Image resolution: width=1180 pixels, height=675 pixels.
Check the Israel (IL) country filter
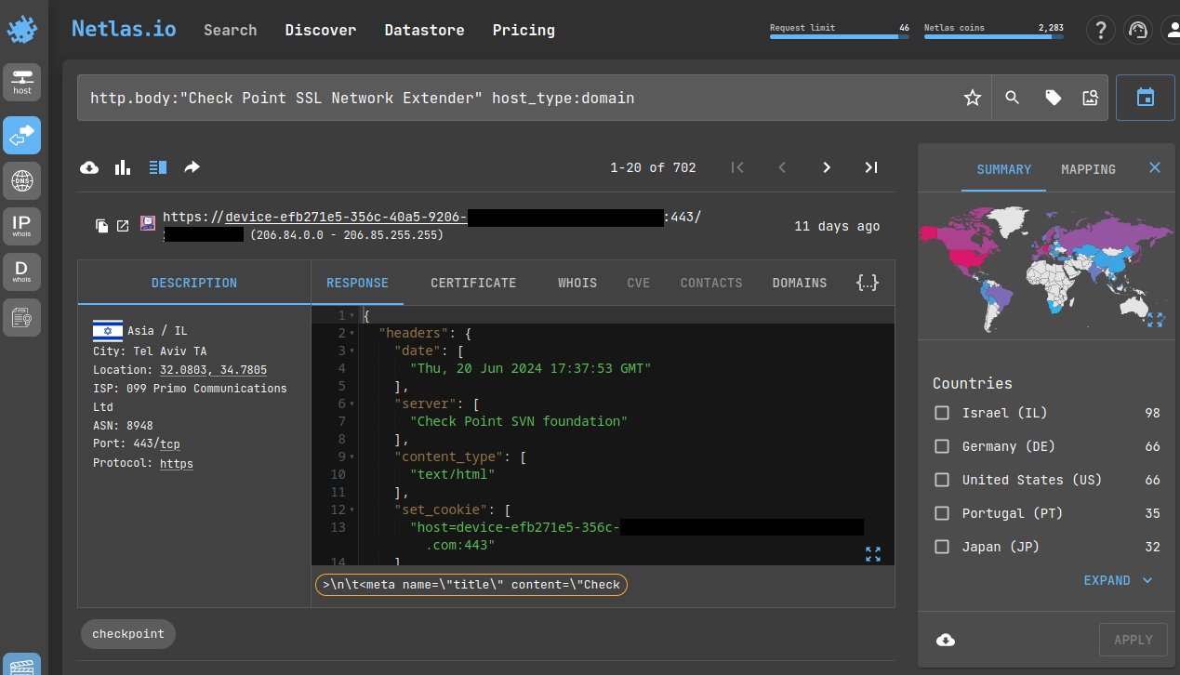coord(942,413)
